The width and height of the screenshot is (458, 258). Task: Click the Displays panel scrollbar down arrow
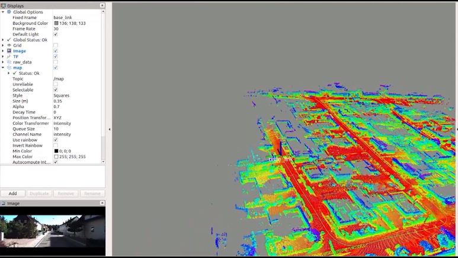pyautogui.click(x=103, y=161)
